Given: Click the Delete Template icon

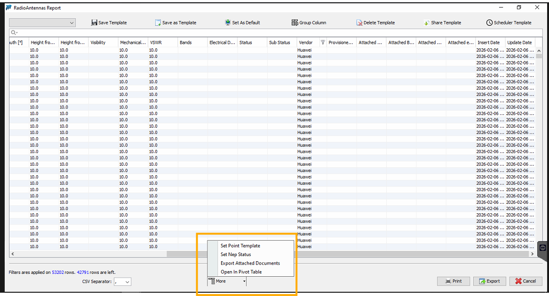Looking at the screenshot, I should click(x=359, y=23).
